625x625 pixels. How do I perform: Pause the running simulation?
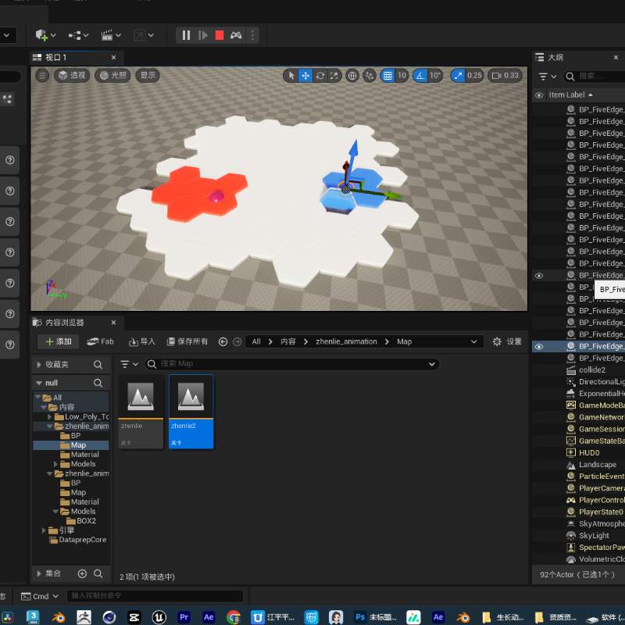186,35
